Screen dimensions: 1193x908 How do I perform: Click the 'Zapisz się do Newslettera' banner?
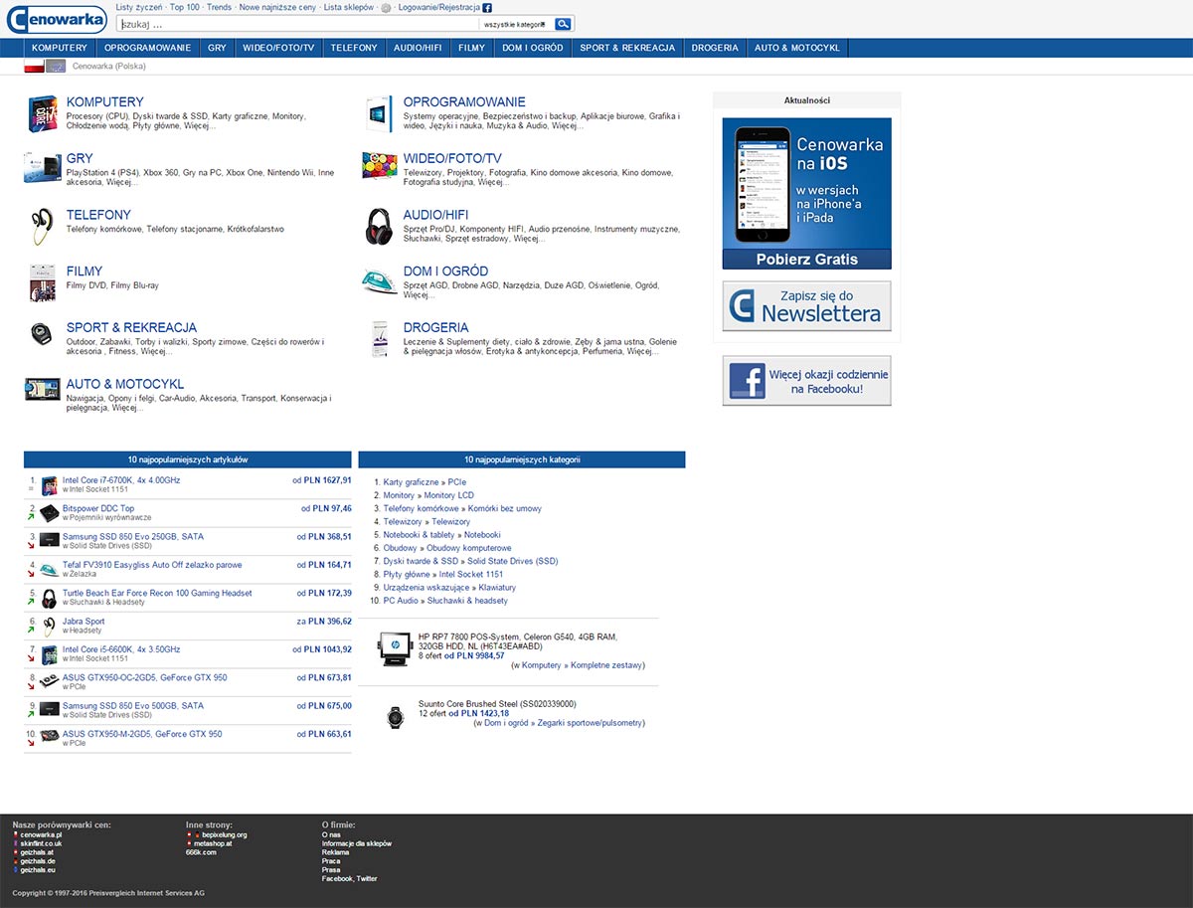click(806, 306)
